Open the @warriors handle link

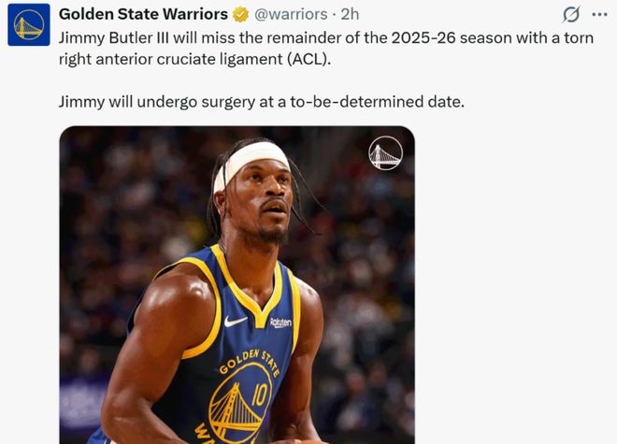(x=291, y=15)
